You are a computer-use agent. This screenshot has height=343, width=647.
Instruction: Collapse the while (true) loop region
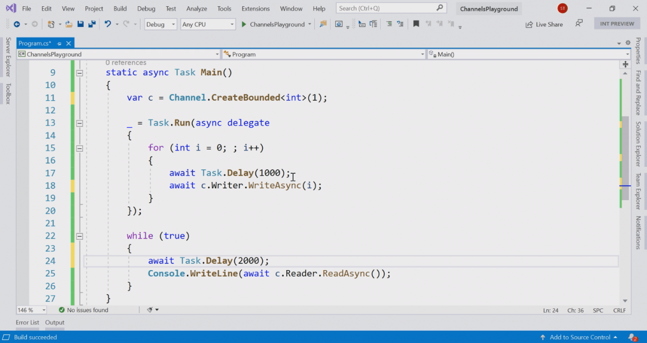79,235
